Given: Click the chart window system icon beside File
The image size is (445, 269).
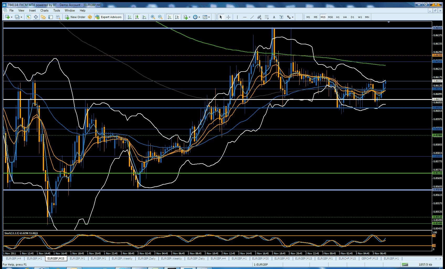Looking at the screenshot, I should coord(5,10).
